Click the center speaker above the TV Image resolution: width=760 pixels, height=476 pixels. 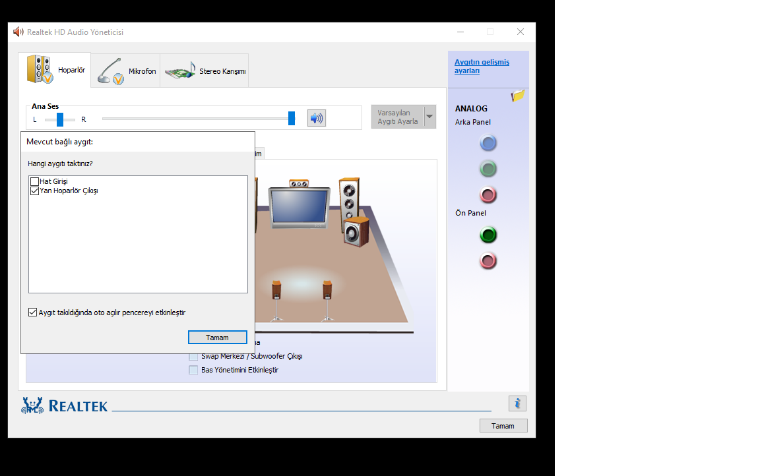click(x=299, y=183)
